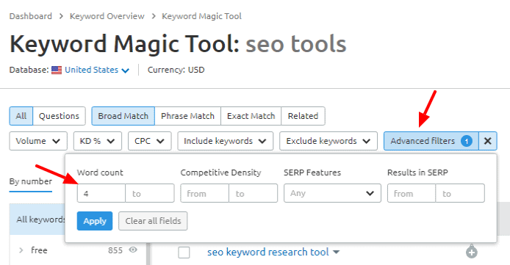510x265 pixels.
Task: Click Competitive Density 'From' field
Action: [204, 194]
